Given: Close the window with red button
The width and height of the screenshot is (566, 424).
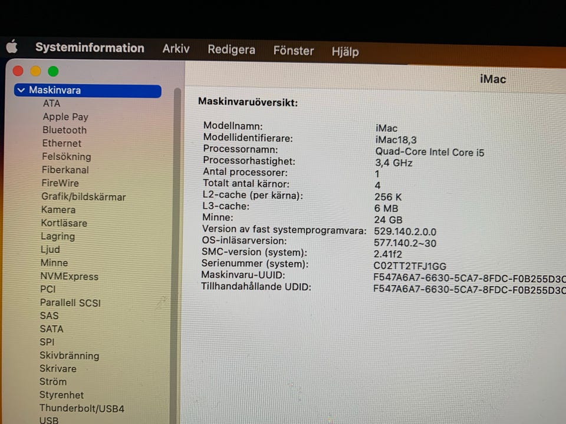Looking at the screenshot, I should coord(18,71).
